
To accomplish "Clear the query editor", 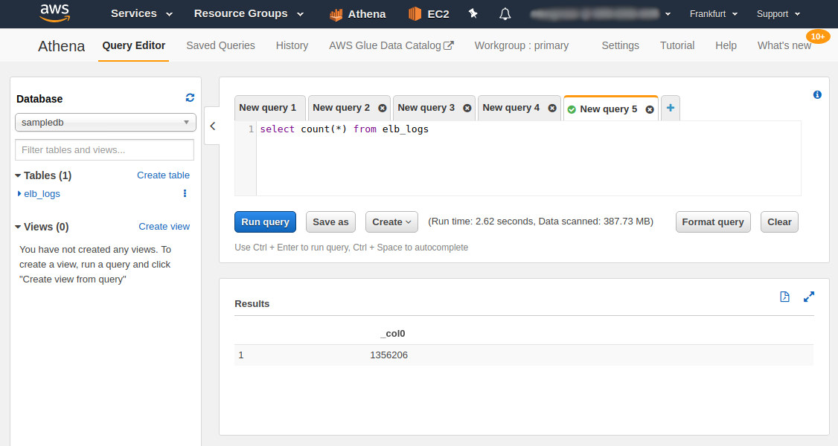I will click(x=779, y=222).
